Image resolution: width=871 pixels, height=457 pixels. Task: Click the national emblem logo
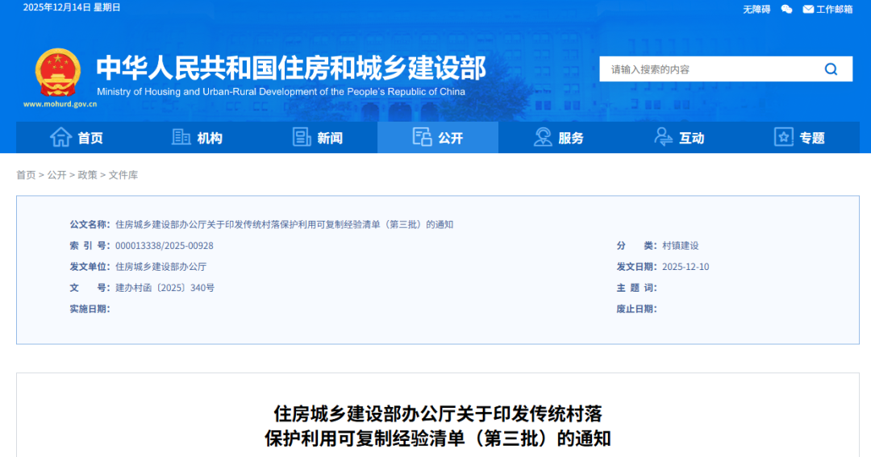57,73
